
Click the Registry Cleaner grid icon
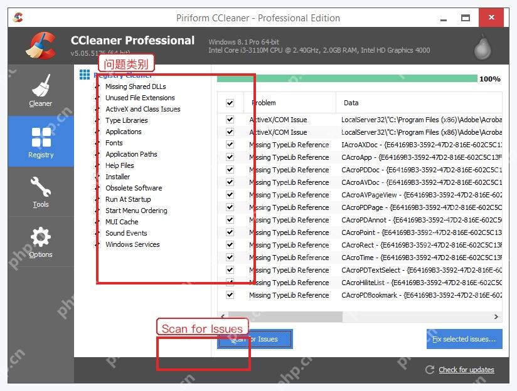coord(85,75)
